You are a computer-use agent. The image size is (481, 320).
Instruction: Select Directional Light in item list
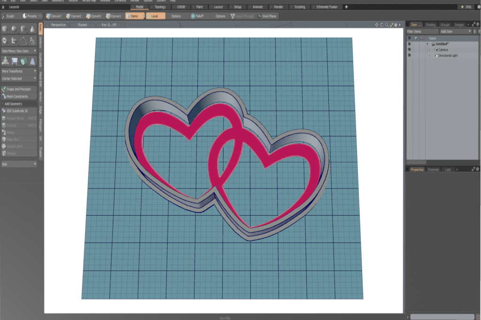[447, 55]
